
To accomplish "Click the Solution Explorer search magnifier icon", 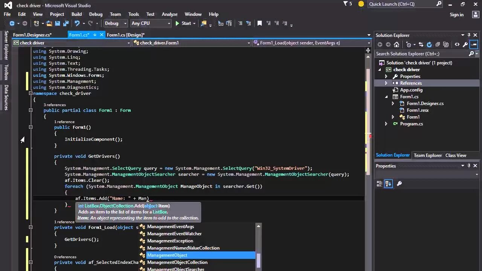I will 471,54.
